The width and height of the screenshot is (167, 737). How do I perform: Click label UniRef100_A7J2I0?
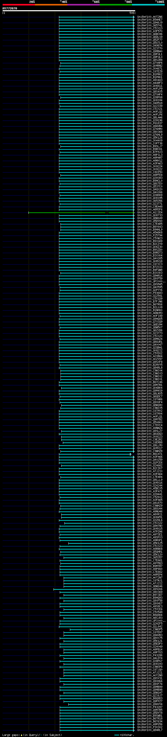(150, 471)
